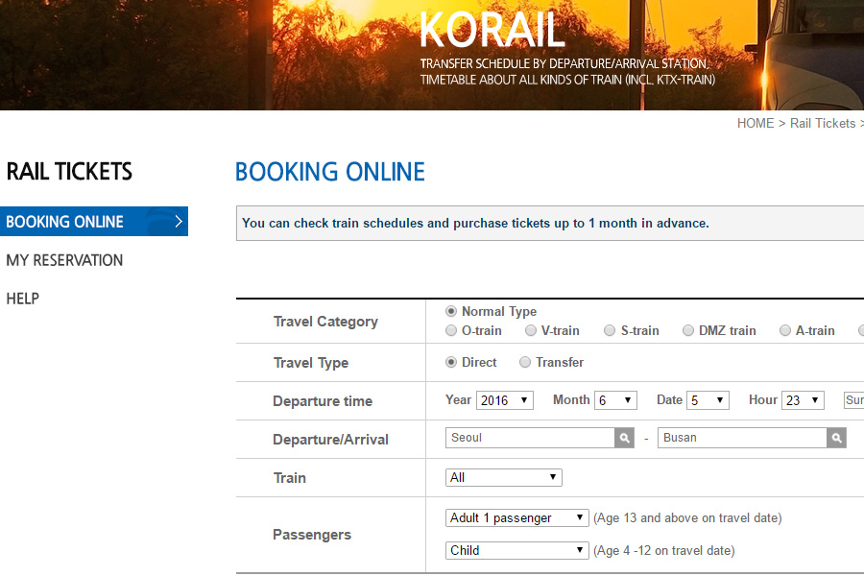The width and height of the screenshot is (864, 576).
Task: Open the Train type dropdown
Action: [504, 477]
